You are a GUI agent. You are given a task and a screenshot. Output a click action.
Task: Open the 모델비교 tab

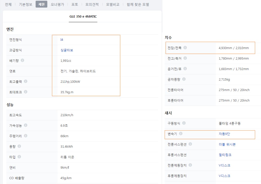(113, 4)
